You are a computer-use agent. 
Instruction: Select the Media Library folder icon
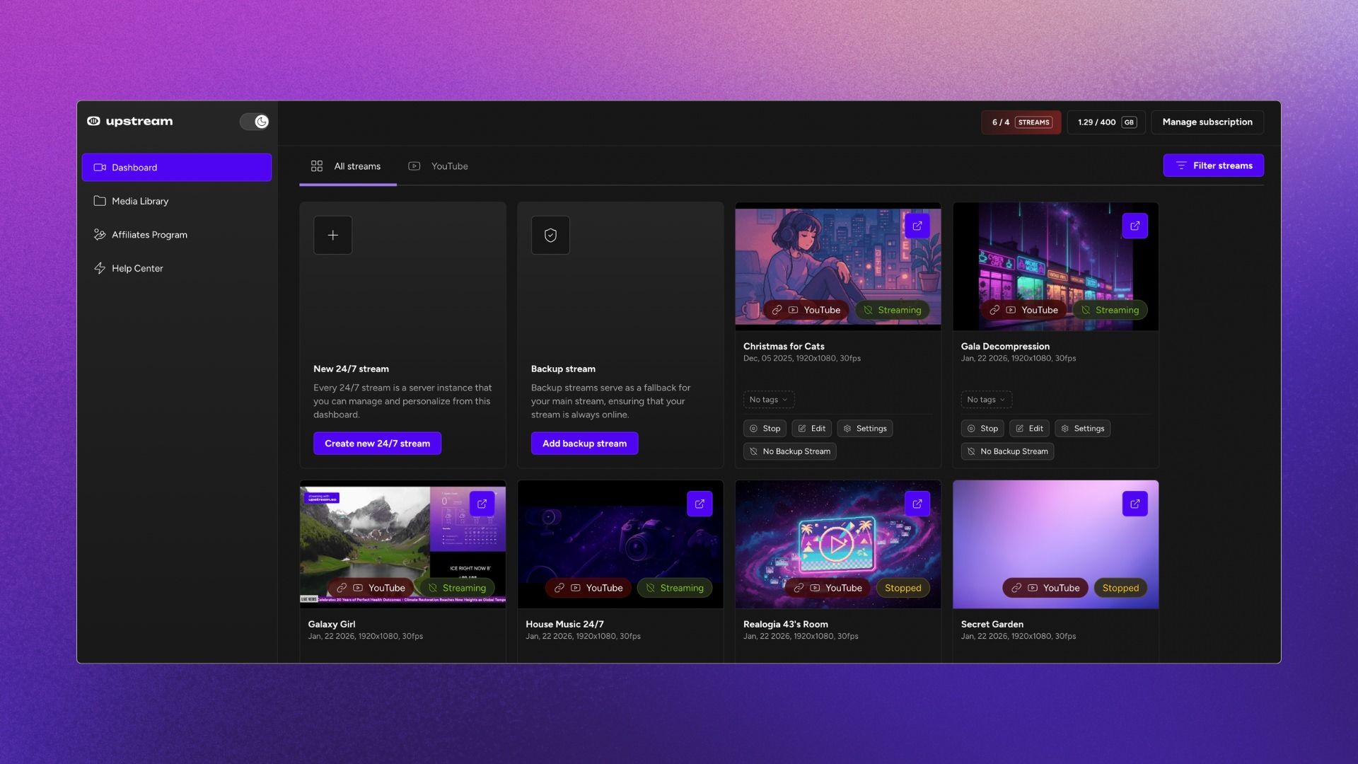100,201
